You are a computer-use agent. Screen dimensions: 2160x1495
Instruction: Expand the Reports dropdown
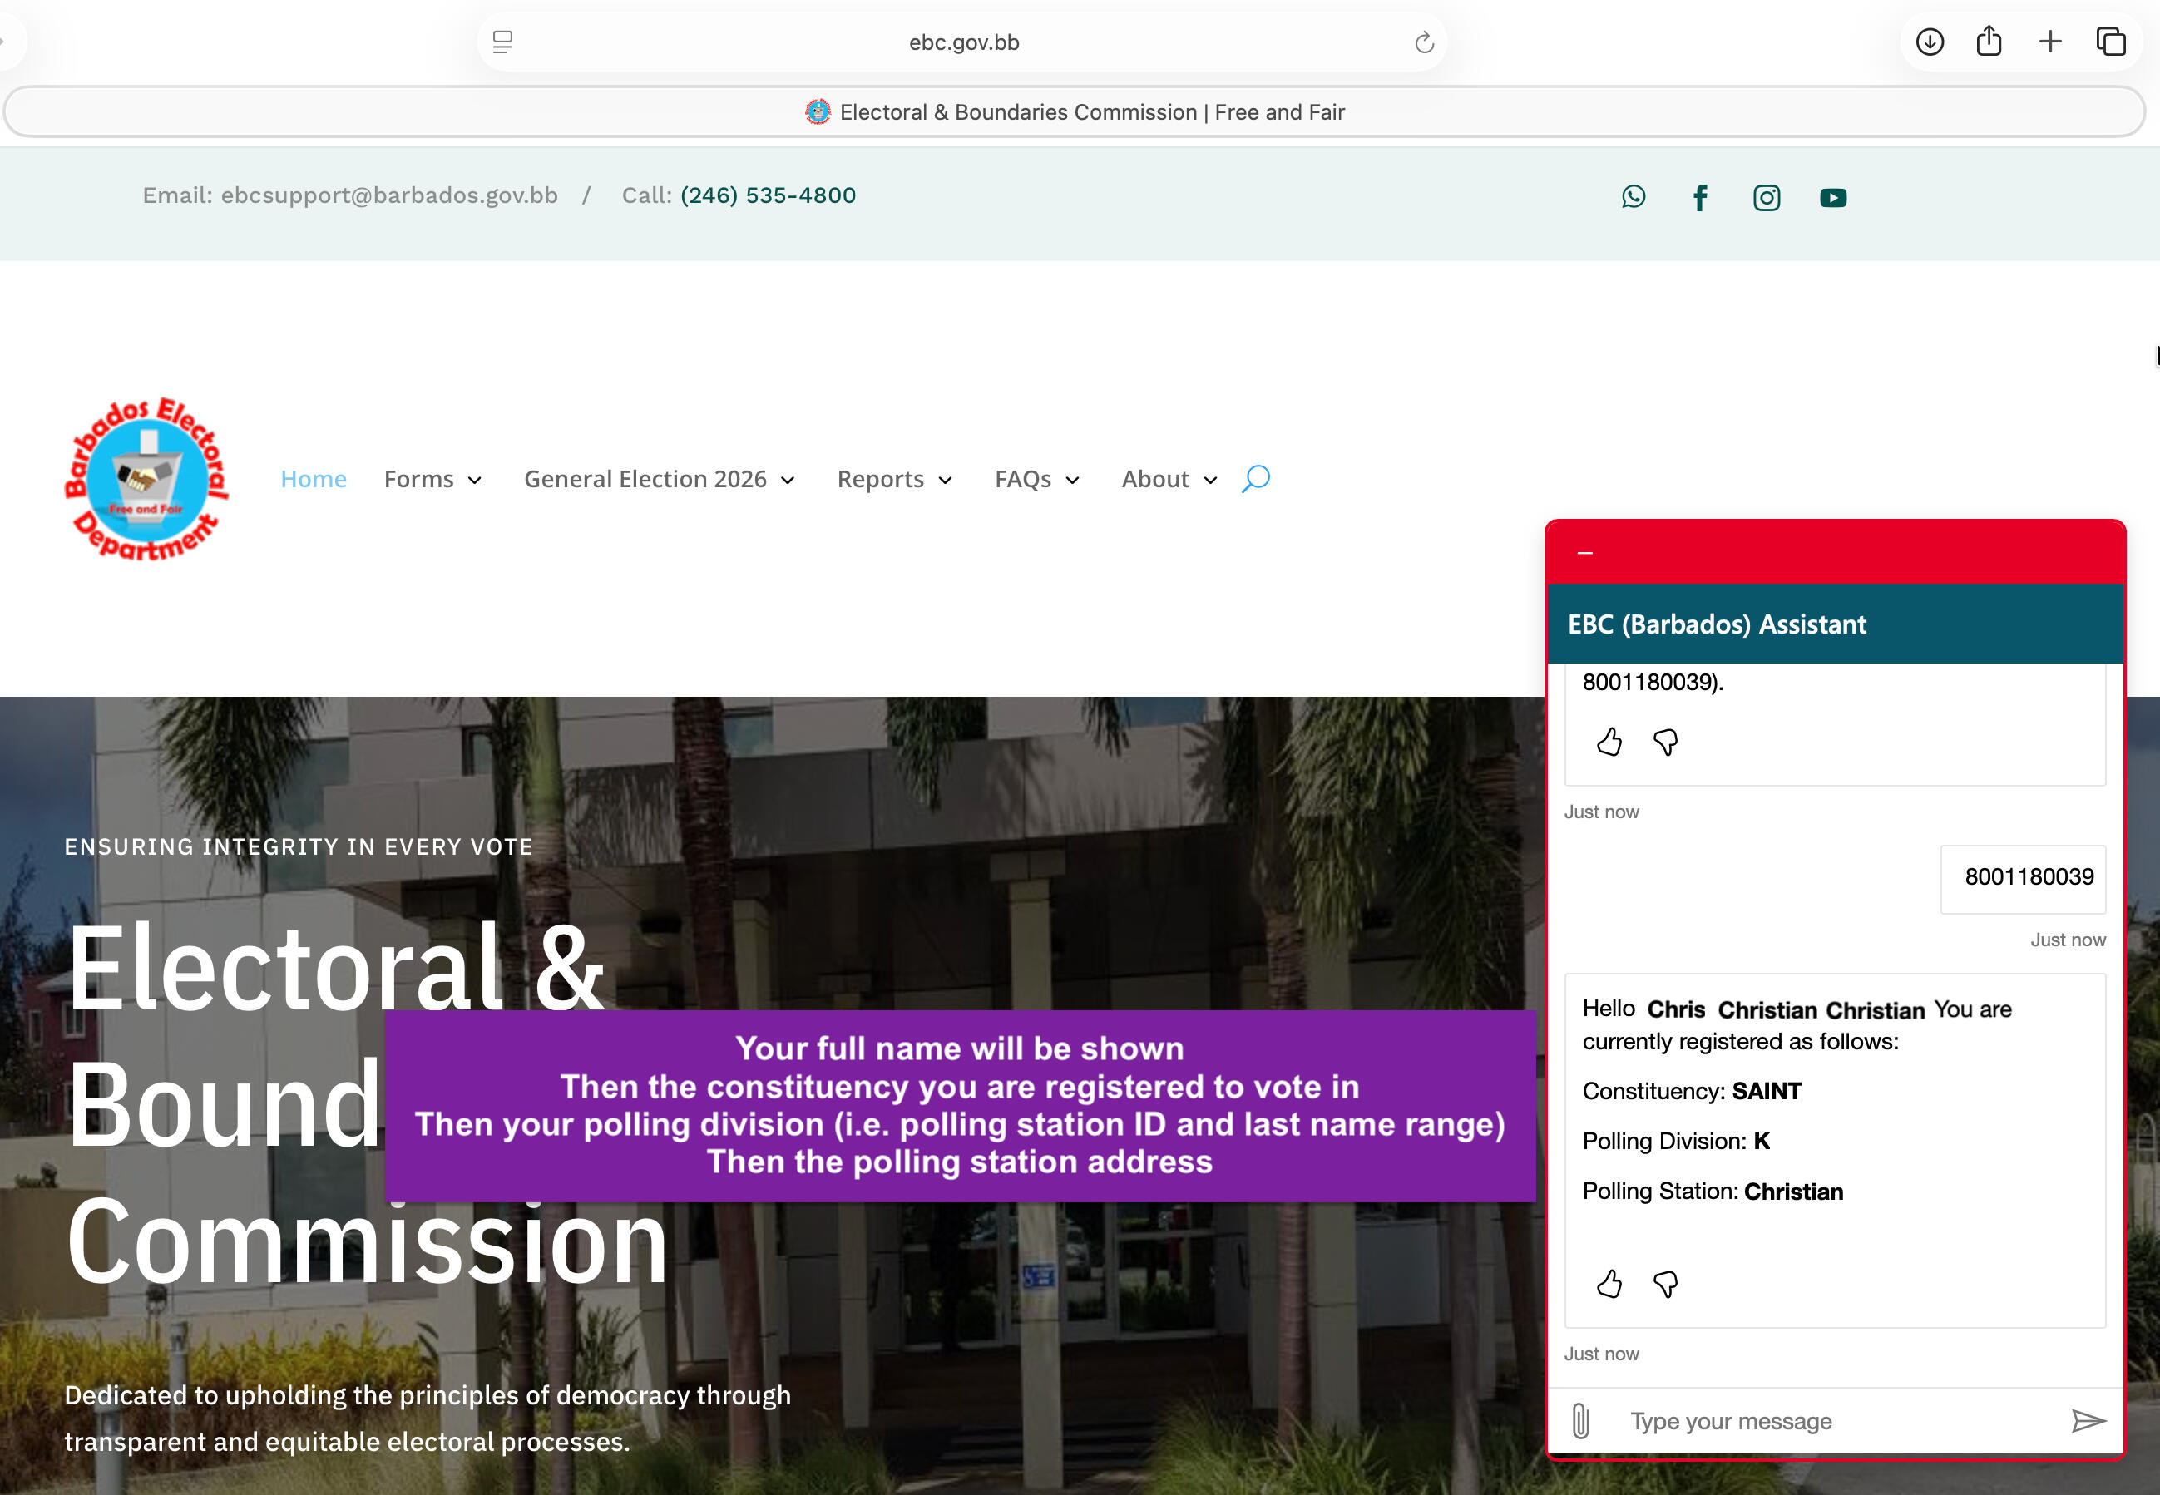click(894, 479)
